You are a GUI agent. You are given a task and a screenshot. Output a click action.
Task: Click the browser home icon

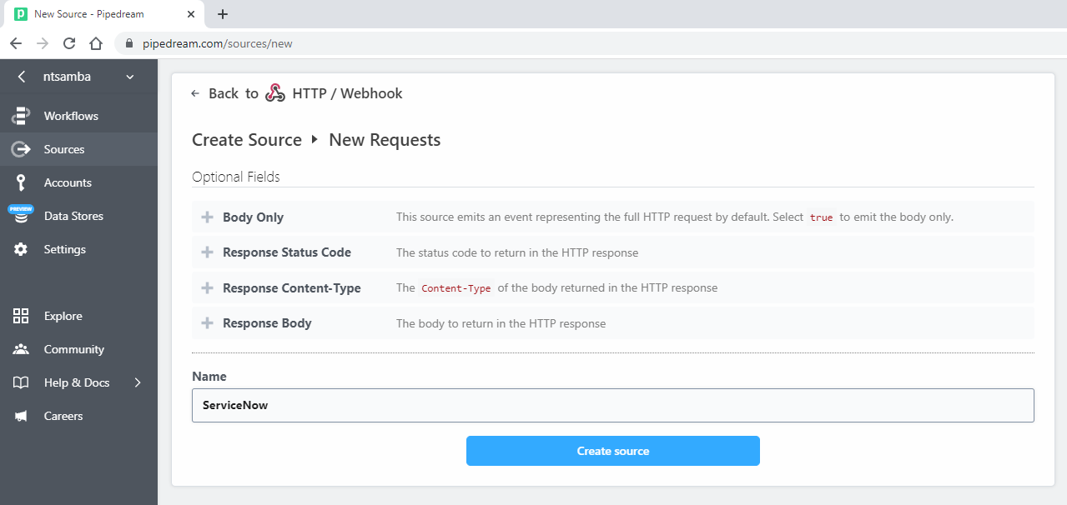[x=94, y=43]
